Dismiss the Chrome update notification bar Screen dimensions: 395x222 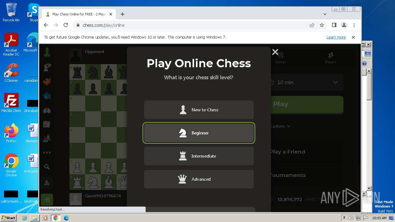coord(353,37)
